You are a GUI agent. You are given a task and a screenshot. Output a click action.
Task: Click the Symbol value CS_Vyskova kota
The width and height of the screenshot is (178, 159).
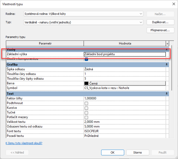tap(125, 88)
